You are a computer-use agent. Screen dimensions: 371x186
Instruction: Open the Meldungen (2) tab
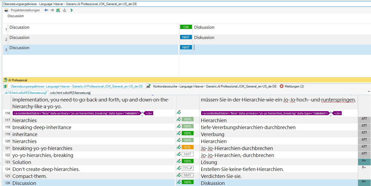[294, 86]
